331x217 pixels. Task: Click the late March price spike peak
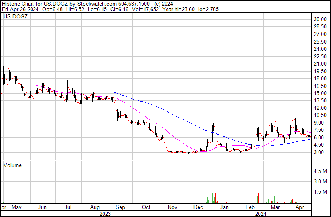click(x=293, y=99)
